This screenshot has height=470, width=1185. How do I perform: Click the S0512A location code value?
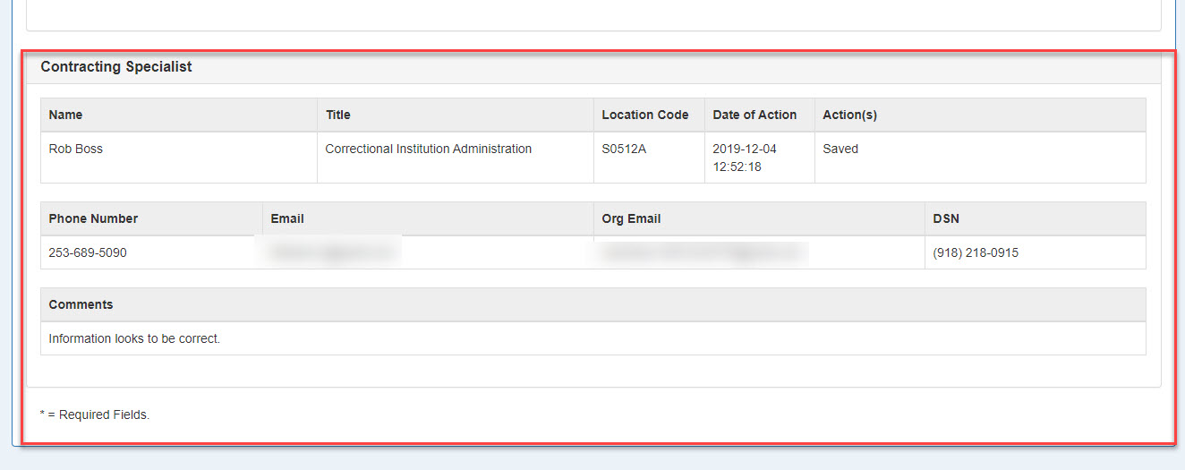(624, 150)
